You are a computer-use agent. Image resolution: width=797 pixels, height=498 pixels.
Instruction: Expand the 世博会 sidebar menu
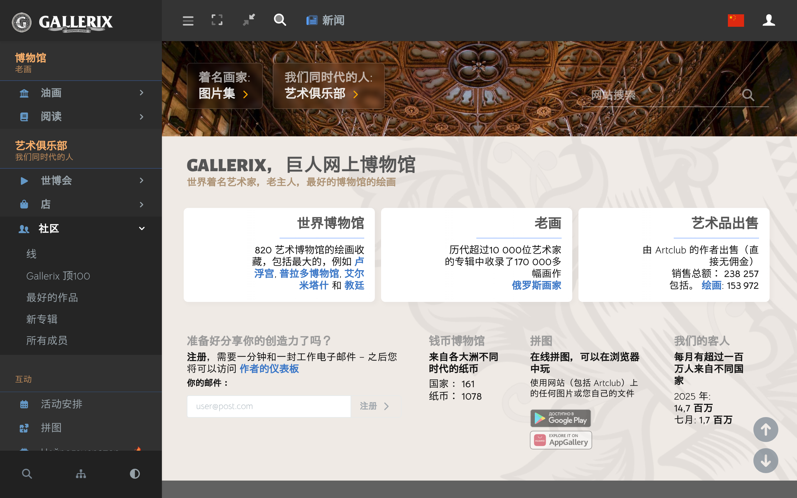pyautogui.click(x=81, y=181)
